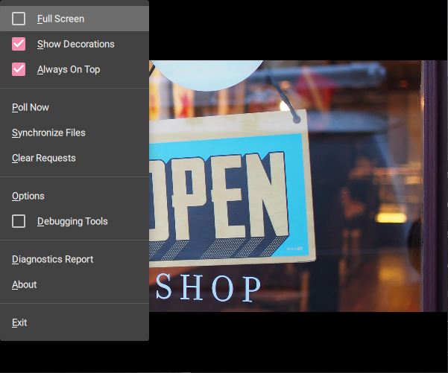Choose the Always On Top menu entry

coord(68,69)
